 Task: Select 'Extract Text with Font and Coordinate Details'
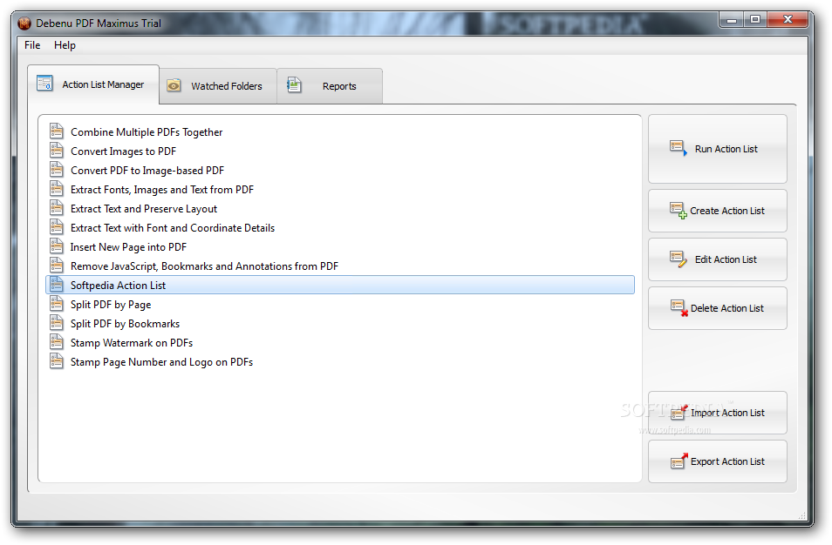point(339,228)
